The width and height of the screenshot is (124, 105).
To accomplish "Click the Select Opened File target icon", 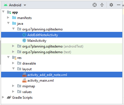I will click(95, 5).
